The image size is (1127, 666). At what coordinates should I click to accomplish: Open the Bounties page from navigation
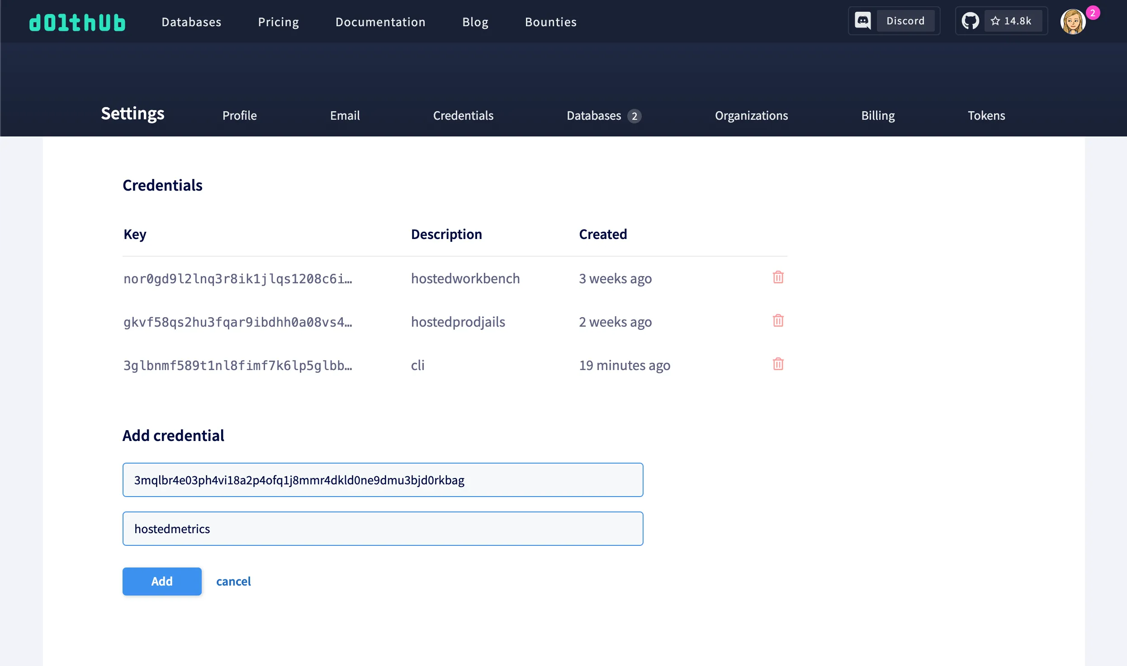pos(550,22)
